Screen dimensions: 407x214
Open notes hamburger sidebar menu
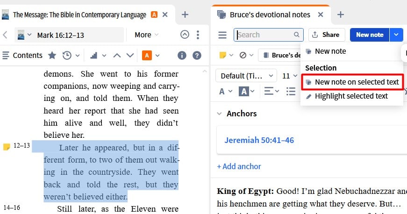(222, 35)
